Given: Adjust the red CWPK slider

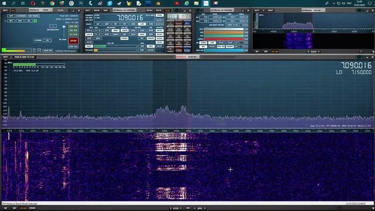Looking at the screenshot, I should 224,39.
